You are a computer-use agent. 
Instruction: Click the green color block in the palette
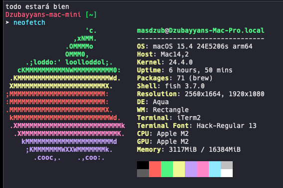click(167, 169)
